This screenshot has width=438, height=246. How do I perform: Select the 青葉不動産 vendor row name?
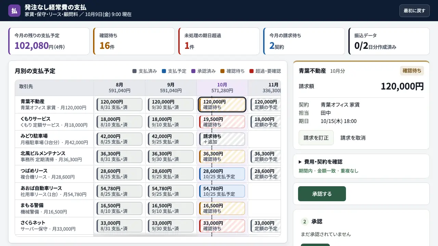(x=33, y=101)
